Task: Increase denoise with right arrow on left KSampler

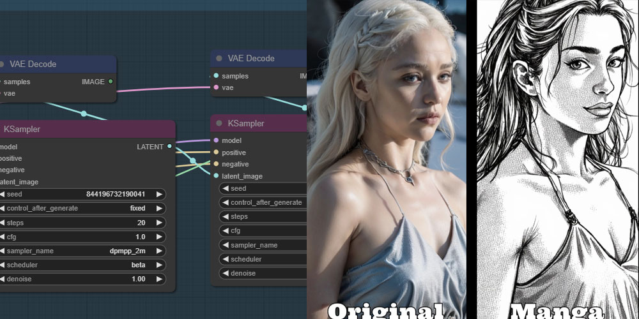Action: [x=159, y=279]
